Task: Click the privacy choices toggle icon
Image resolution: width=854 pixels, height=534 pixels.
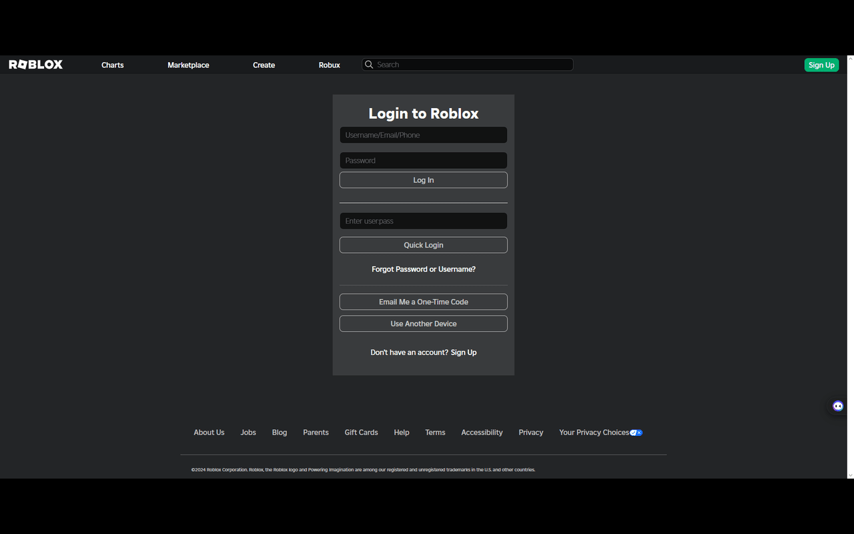Action: point(636,433)
